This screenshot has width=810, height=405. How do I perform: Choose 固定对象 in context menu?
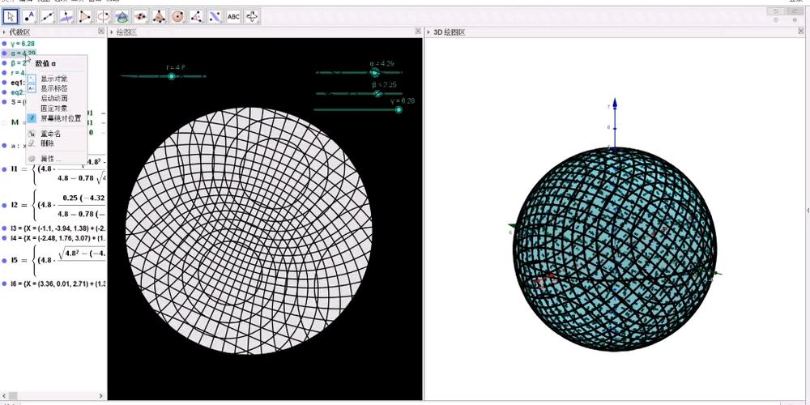[53, 109]
